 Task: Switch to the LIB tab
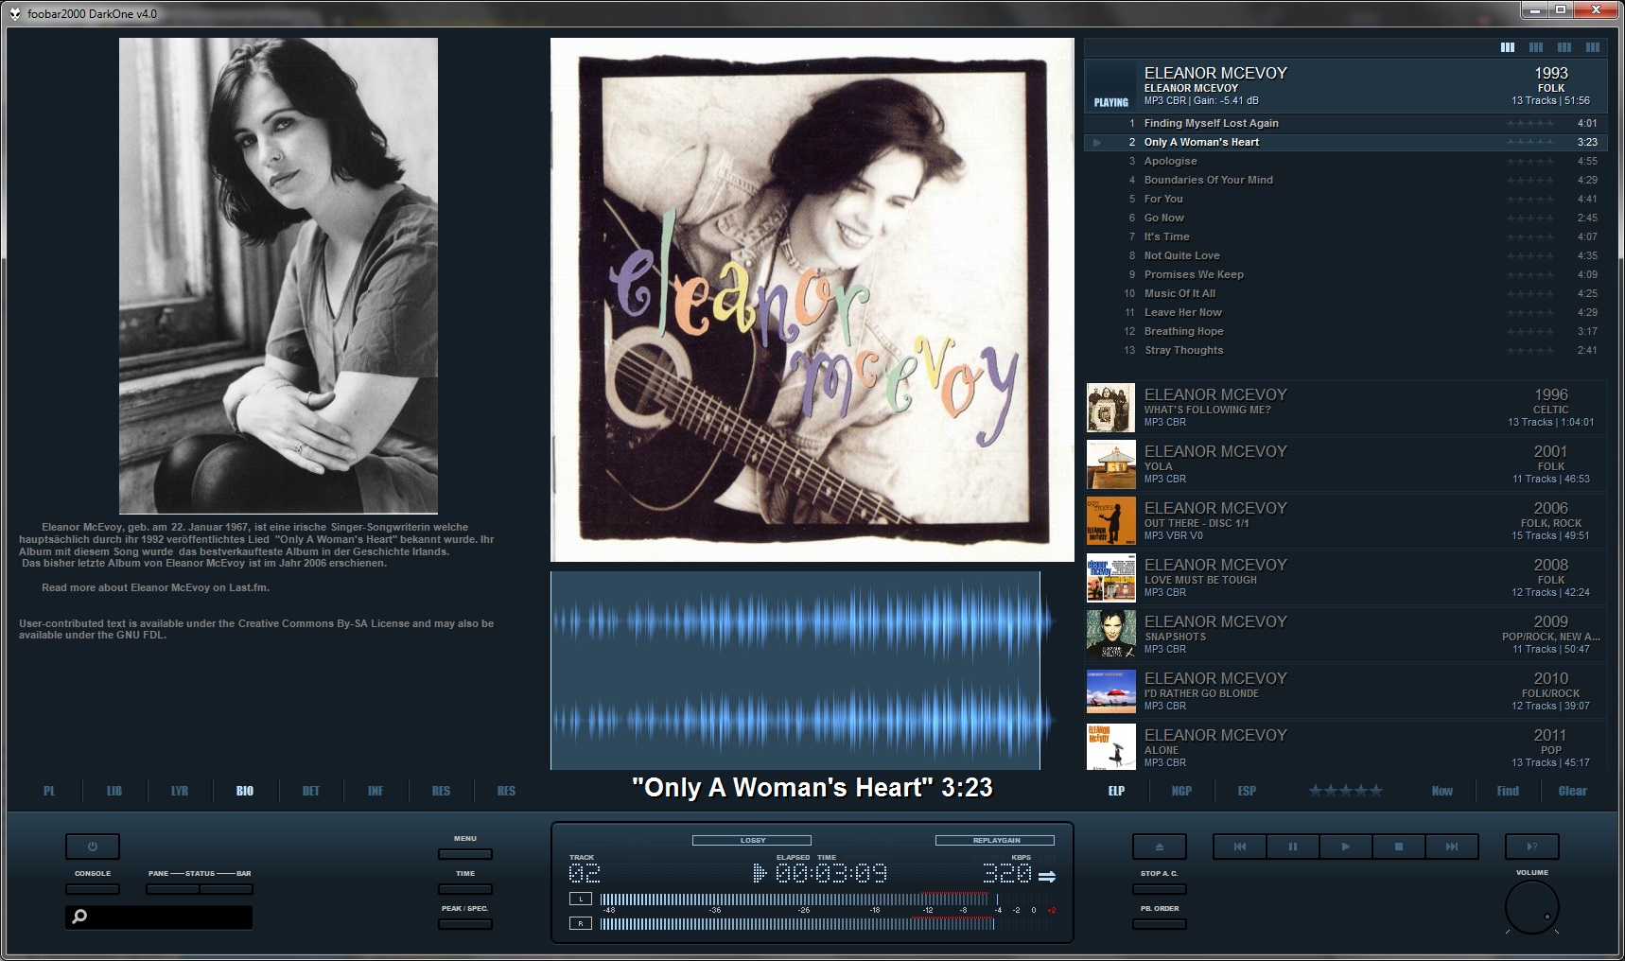coord(114,791)
